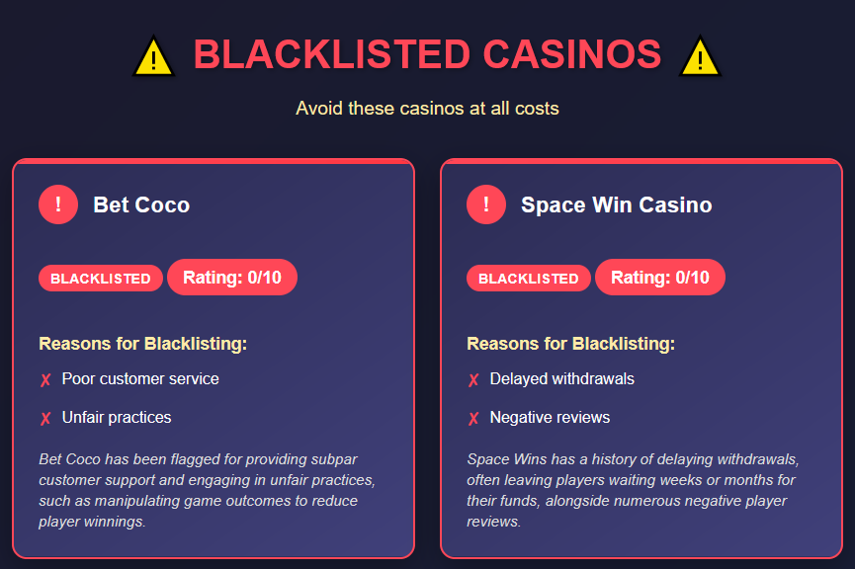Click the X mark next to Negative reviews
The height and width of the screenshot is (569, 855).
[x=473, y=419]
